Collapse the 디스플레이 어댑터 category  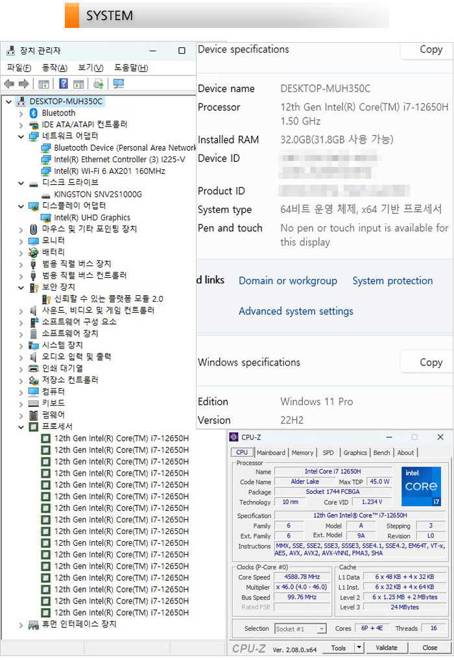click(x=21, y=206)
